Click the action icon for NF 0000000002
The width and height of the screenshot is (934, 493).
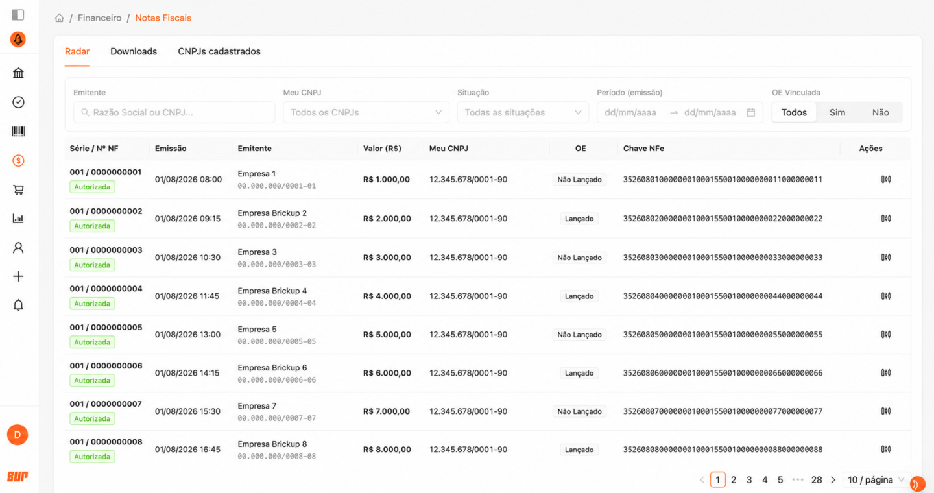[886, 219]
